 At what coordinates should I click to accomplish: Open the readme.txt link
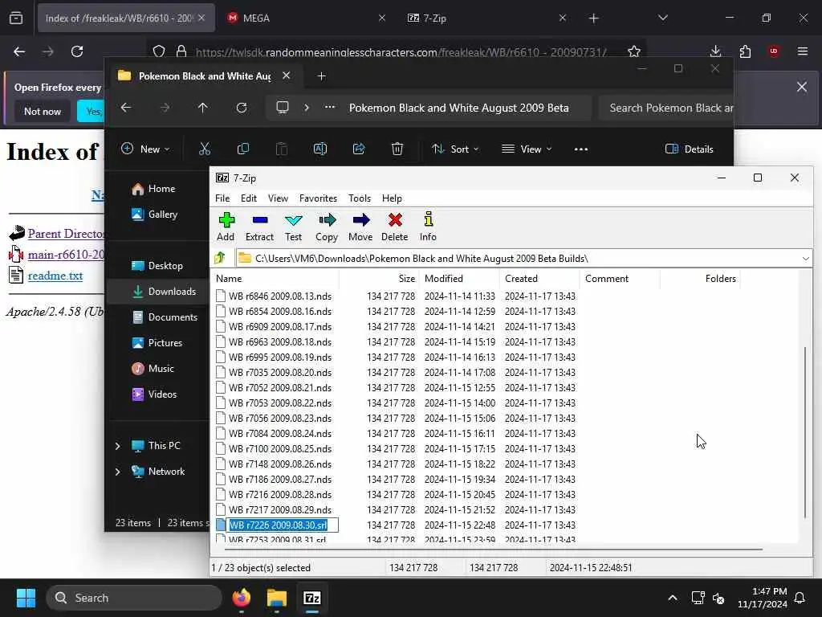point(55,276)
